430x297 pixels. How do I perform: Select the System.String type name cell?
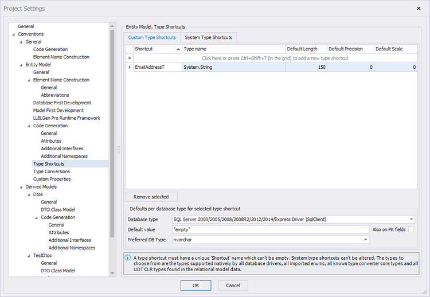[x=234, y=67]
